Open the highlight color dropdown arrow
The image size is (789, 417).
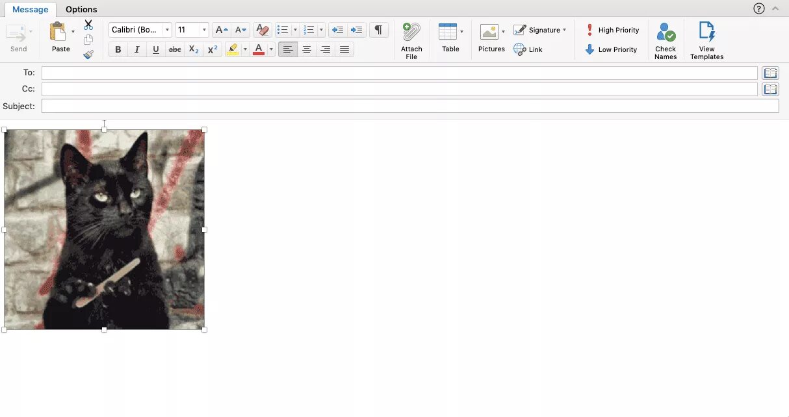245,49
